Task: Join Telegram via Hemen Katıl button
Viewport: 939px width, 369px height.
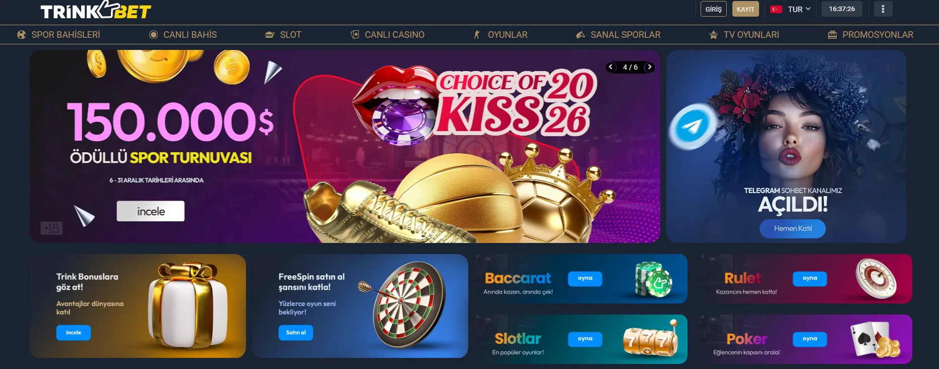Action: point(792,228)
